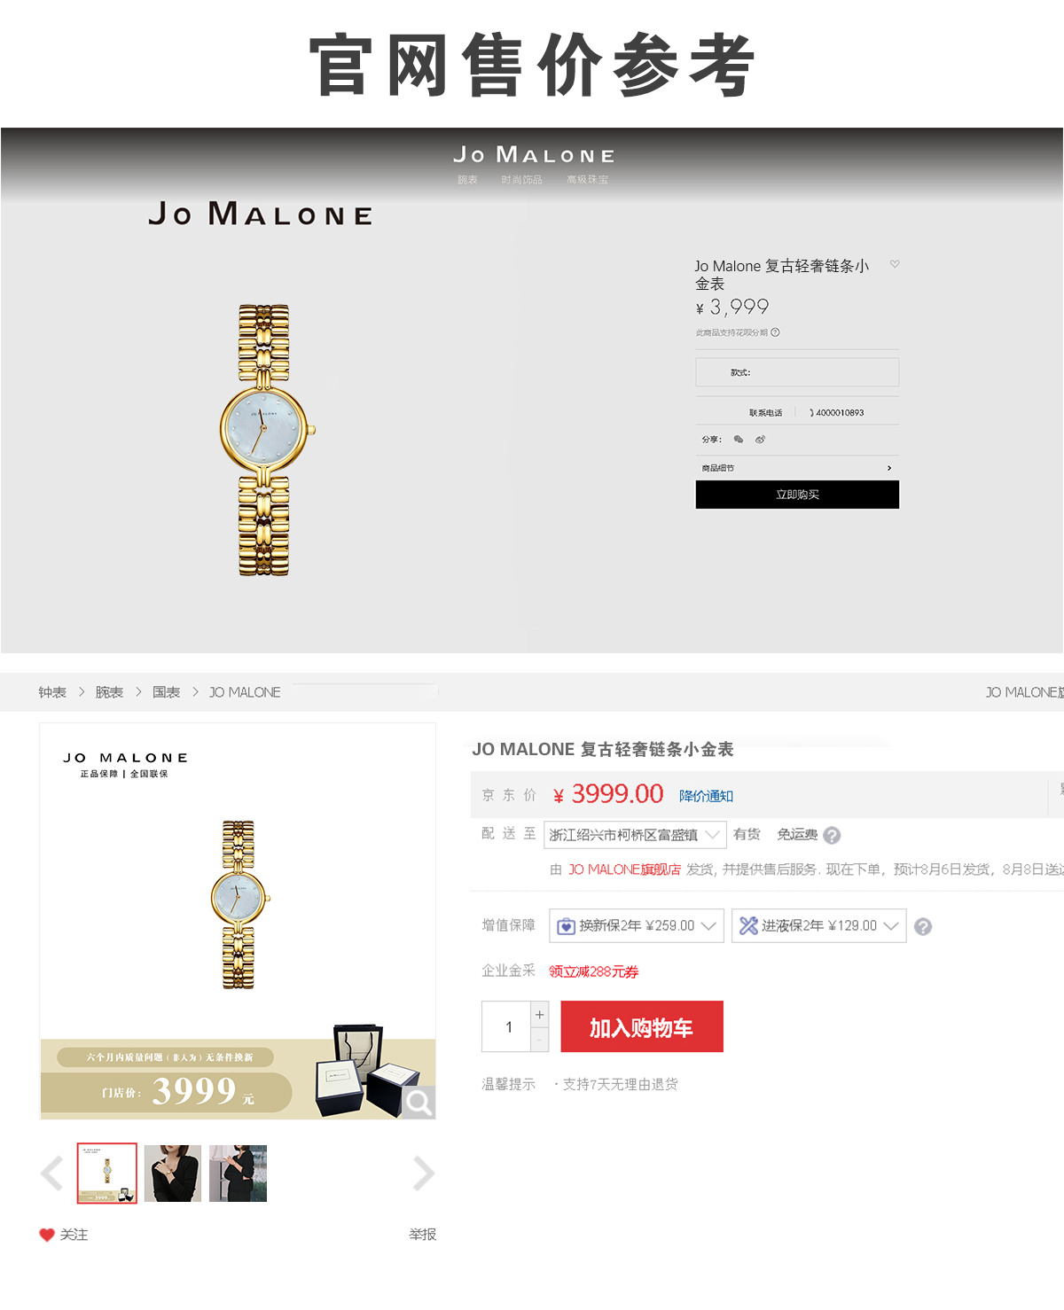Click the wishlist heart beside product title
The image size is (1064, 1310).
(895, 264)
